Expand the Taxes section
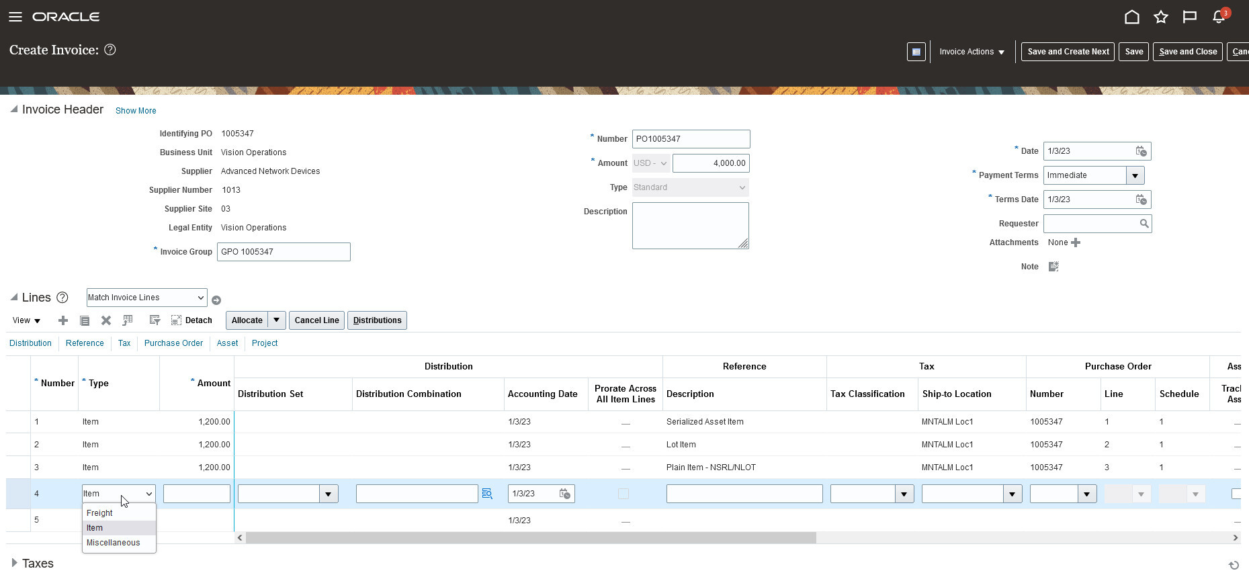The image size is (1249, 577). pos(14,563)
